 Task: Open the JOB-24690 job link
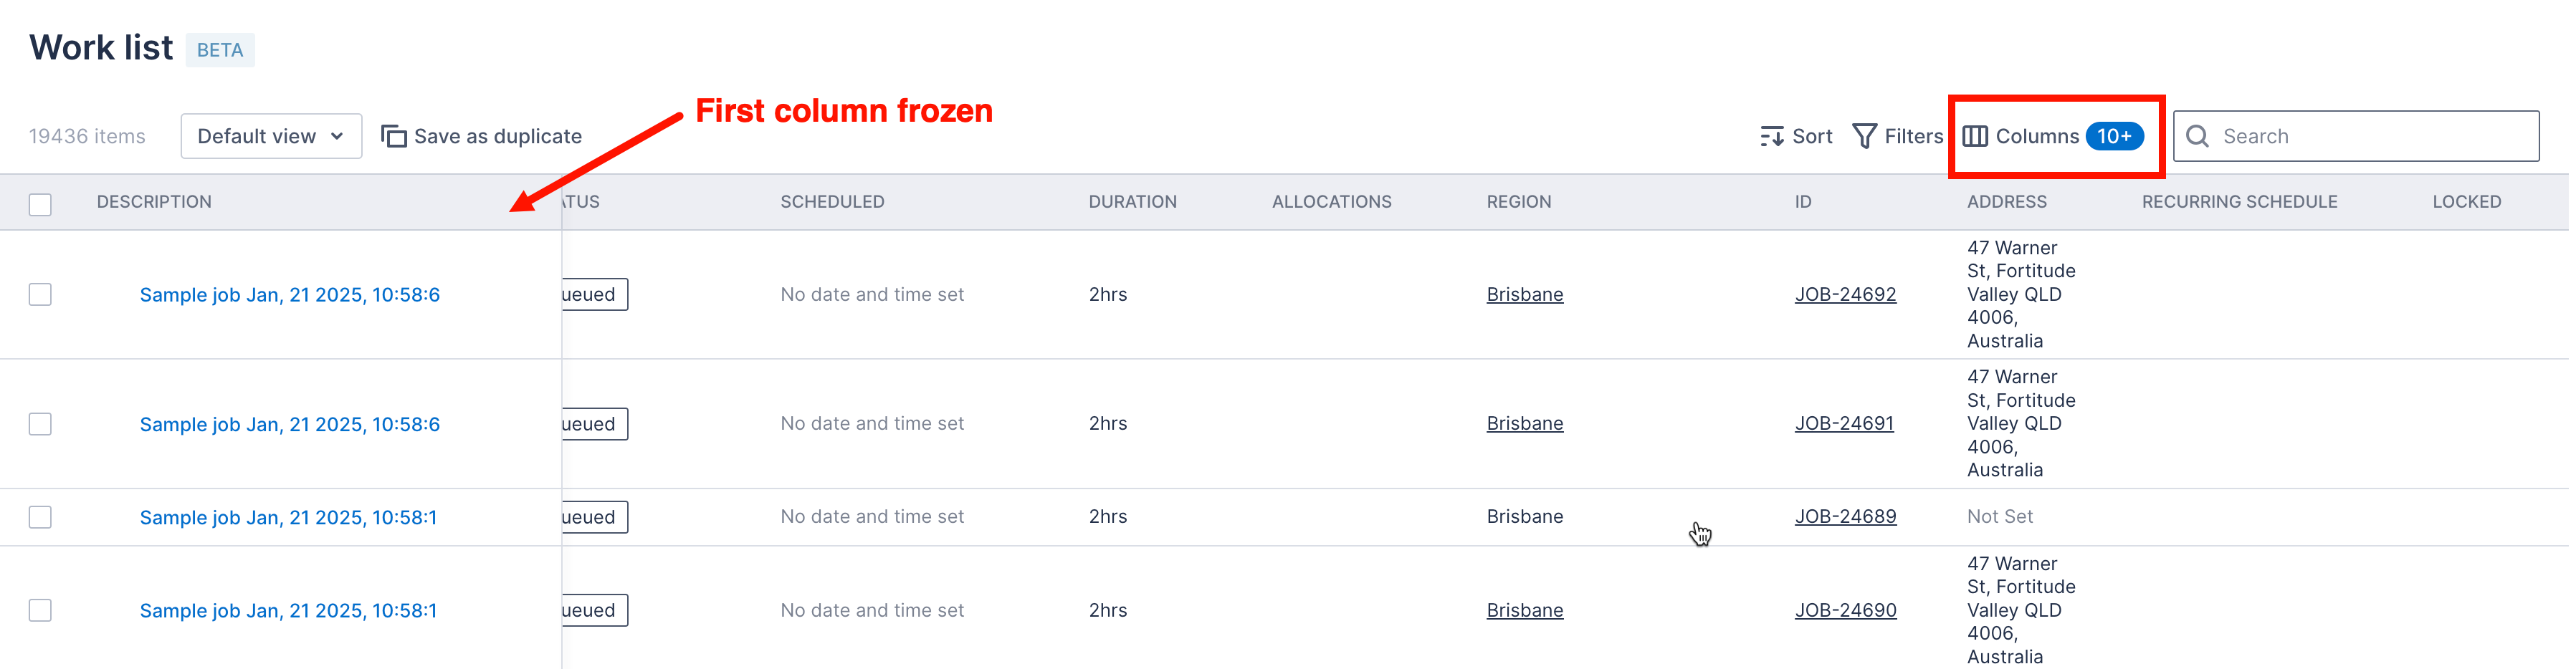pos(1845,610)
